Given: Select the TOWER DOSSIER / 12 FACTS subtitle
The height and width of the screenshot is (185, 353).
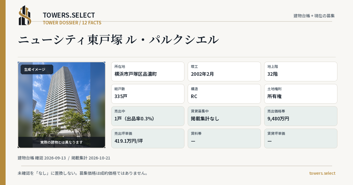Looking at the screenshot, I should (72, 23).
